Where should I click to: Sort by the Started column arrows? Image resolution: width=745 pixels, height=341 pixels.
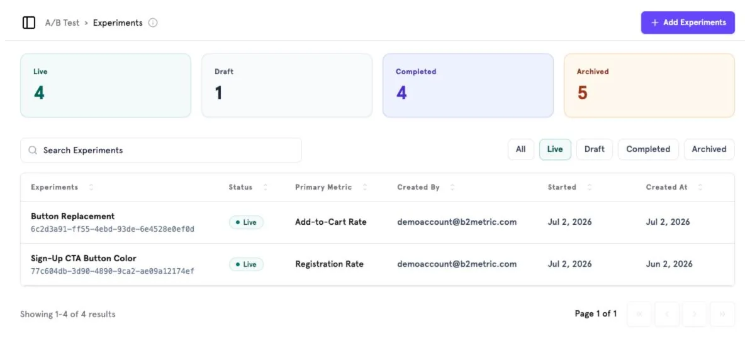coord(589,187)
